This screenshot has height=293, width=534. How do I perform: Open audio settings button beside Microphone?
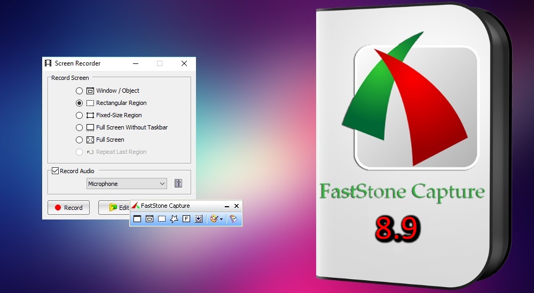178,184
